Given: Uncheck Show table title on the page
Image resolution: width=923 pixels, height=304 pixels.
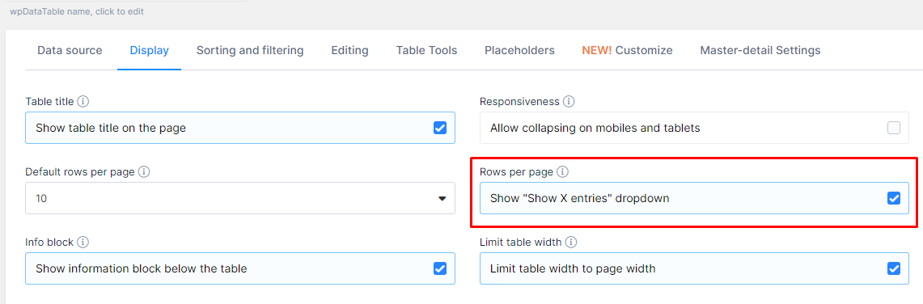Looking at the screenshot, I should pyautogui.click(x=440, y=128).
